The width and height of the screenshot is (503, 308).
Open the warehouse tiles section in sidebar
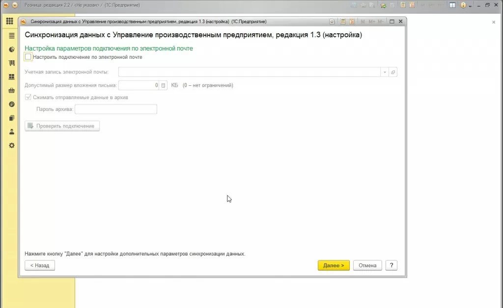tap(12, 77)
